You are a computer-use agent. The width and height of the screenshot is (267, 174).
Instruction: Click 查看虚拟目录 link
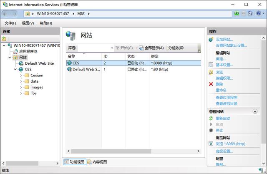[227, 103]
